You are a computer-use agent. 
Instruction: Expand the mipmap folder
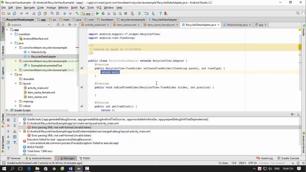click(x=16, y=101)
